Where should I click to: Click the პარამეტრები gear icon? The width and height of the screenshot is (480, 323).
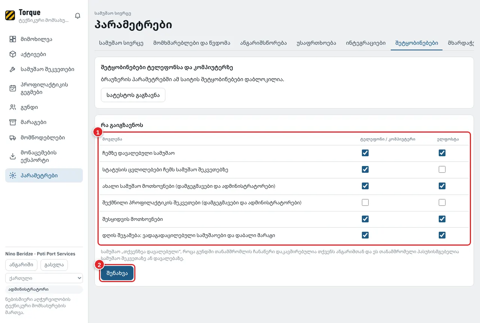point(13,175)
